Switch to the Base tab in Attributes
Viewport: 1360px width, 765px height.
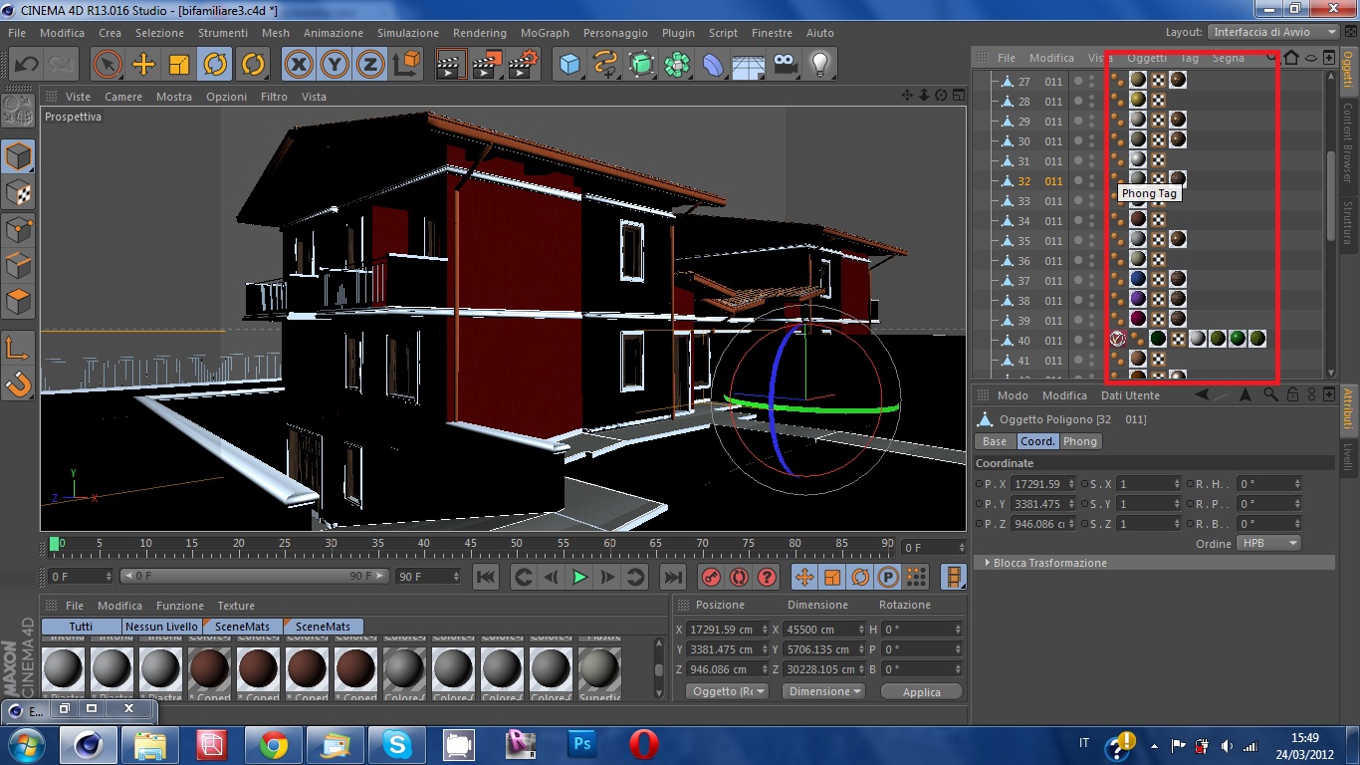click(x=995, y=441)
